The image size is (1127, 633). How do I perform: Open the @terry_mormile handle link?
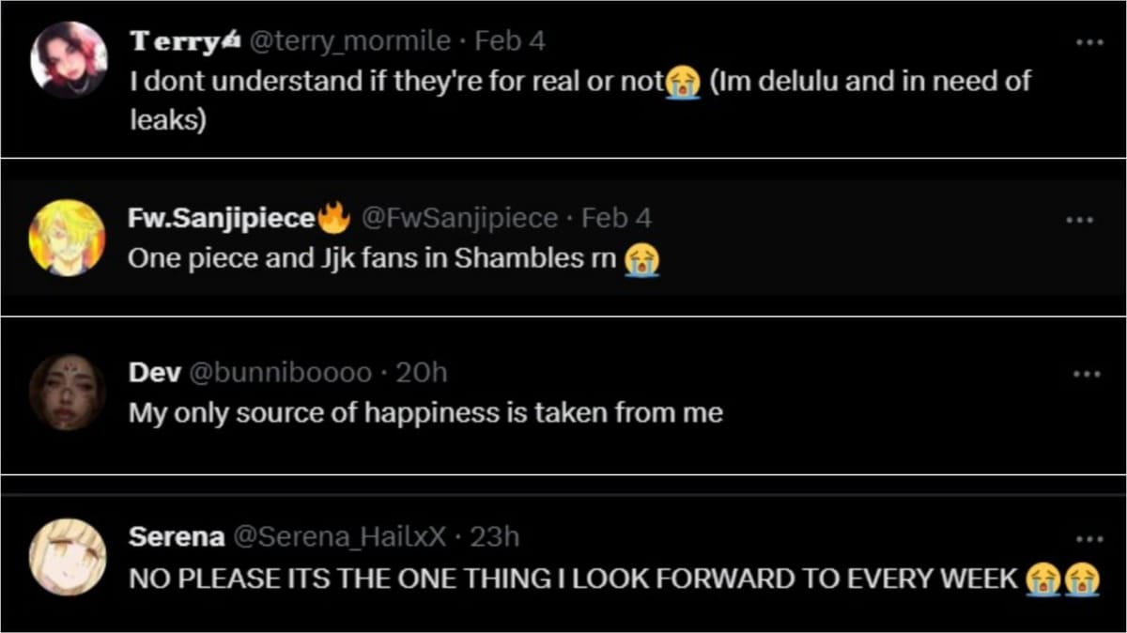[x=349, y=41]
